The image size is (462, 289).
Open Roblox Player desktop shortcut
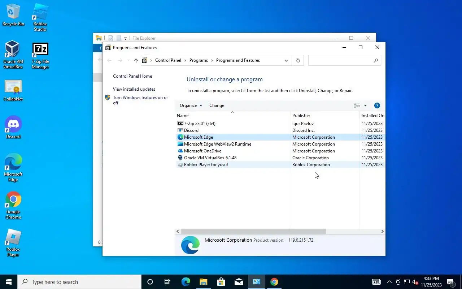pos(13,243)
